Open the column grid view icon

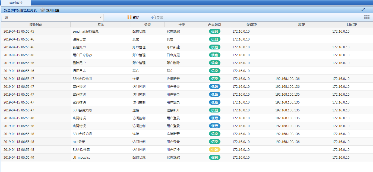pos(367,17)
